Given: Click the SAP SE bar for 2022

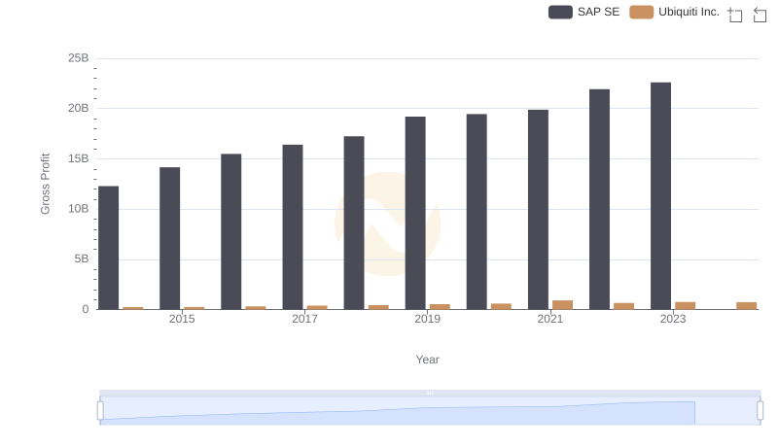Looking at the screenshot, I should (x=599, y=199).
